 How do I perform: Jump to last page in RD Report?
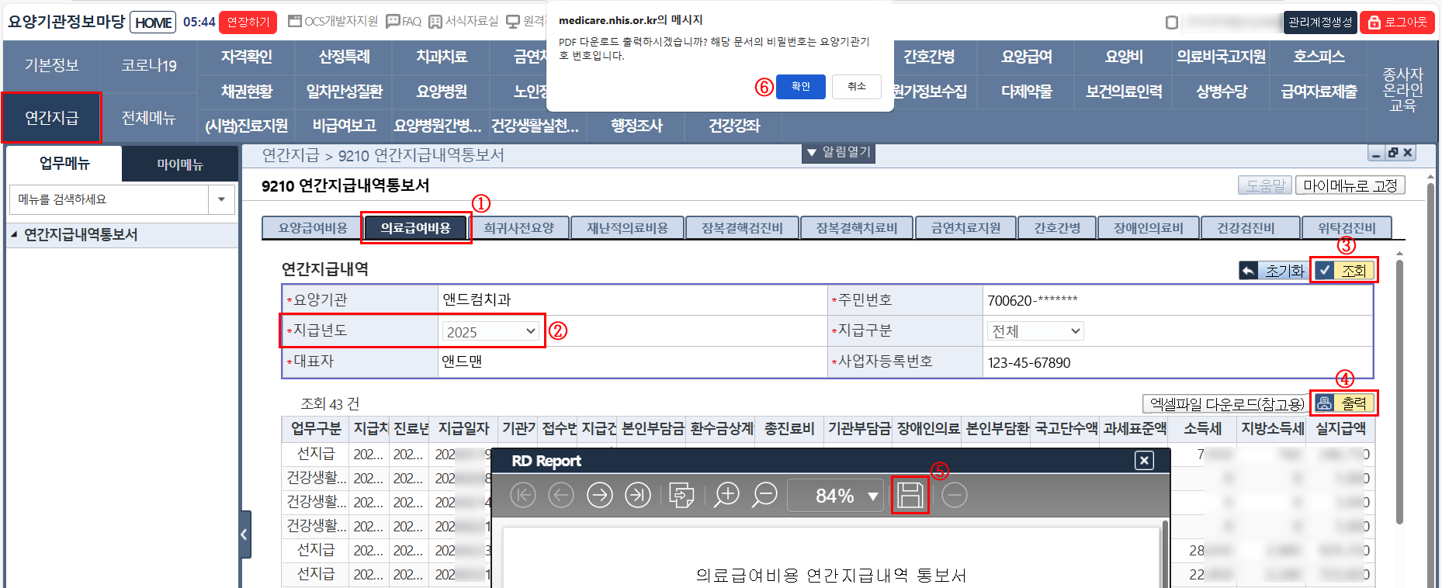click(638, 495)
